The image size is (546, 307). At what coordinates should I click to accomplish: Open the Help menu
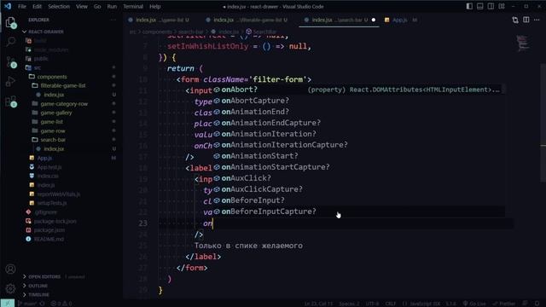point(155,7)
